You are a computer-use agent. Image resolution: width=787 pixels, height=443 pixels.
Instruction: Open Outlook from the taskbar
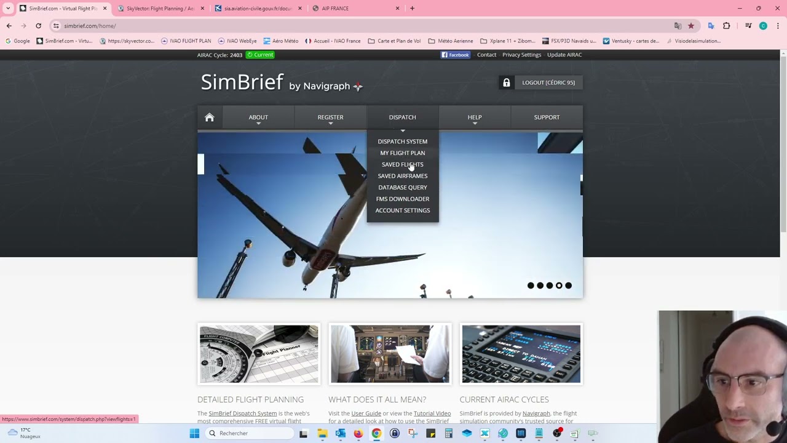[x=340, y=433]
